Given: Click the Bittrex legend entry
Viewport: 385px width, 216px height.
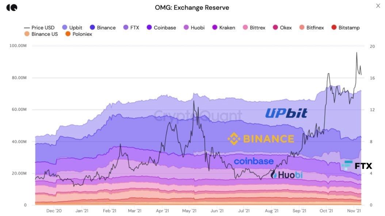Looking at the screenshot, I should [x=254, y=28].
